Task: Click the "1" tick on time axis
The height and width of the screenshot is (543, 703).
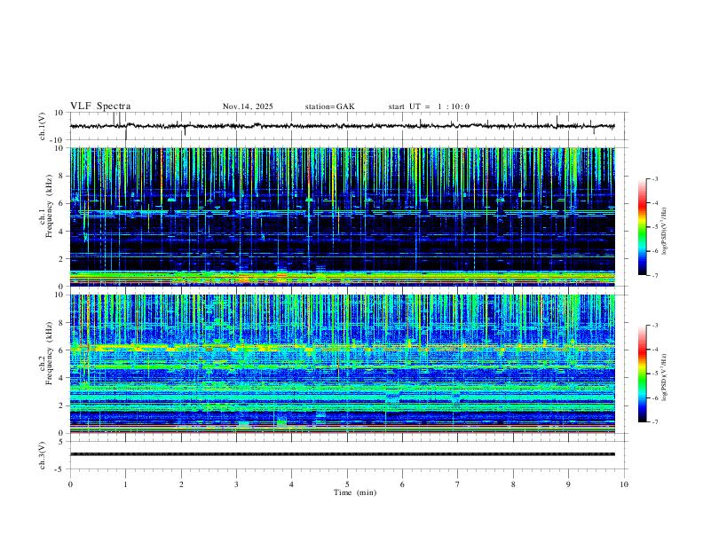Action: (125, 484)
